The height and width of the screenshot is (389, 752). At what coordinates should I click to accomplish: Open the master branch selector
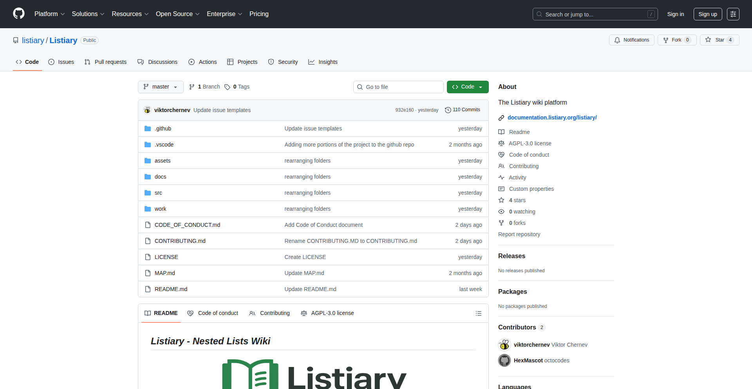pyautogui.click(x=160, y=87)
